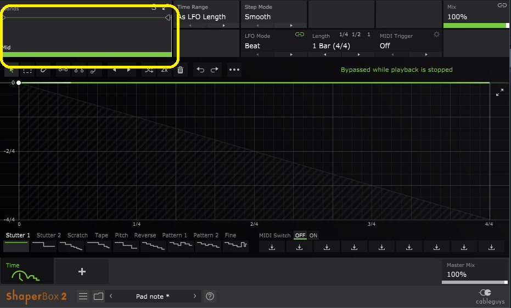The height and width of the screenshot is (308, 511).
Task: Load the next preset with right chevron
Action: [x=195, y=296]
